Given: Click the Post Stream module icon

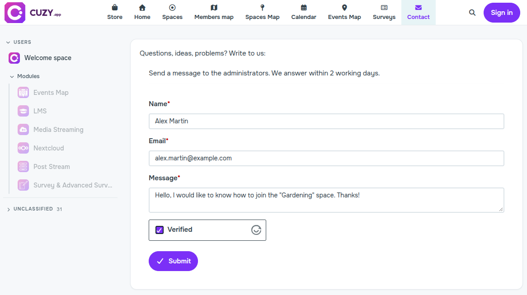Looking at the screenshot, I should 23,166.
